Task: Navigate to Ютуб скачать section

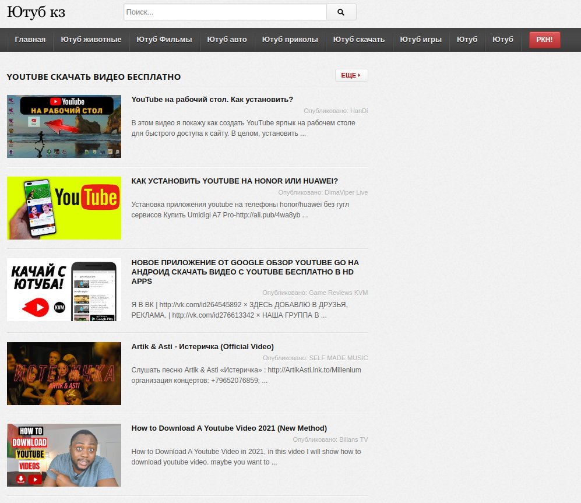Action: tap(358, 40)
